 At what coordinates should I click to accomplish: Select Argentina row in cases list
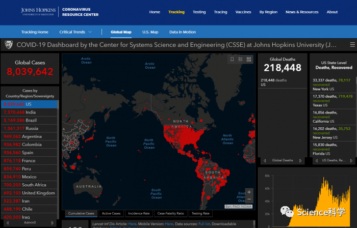point(29,136)
